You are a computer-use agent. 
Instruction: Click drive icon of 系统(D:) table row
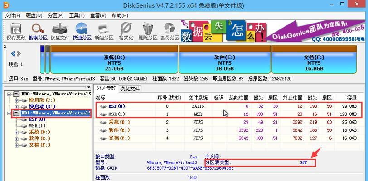pos(103,122)
